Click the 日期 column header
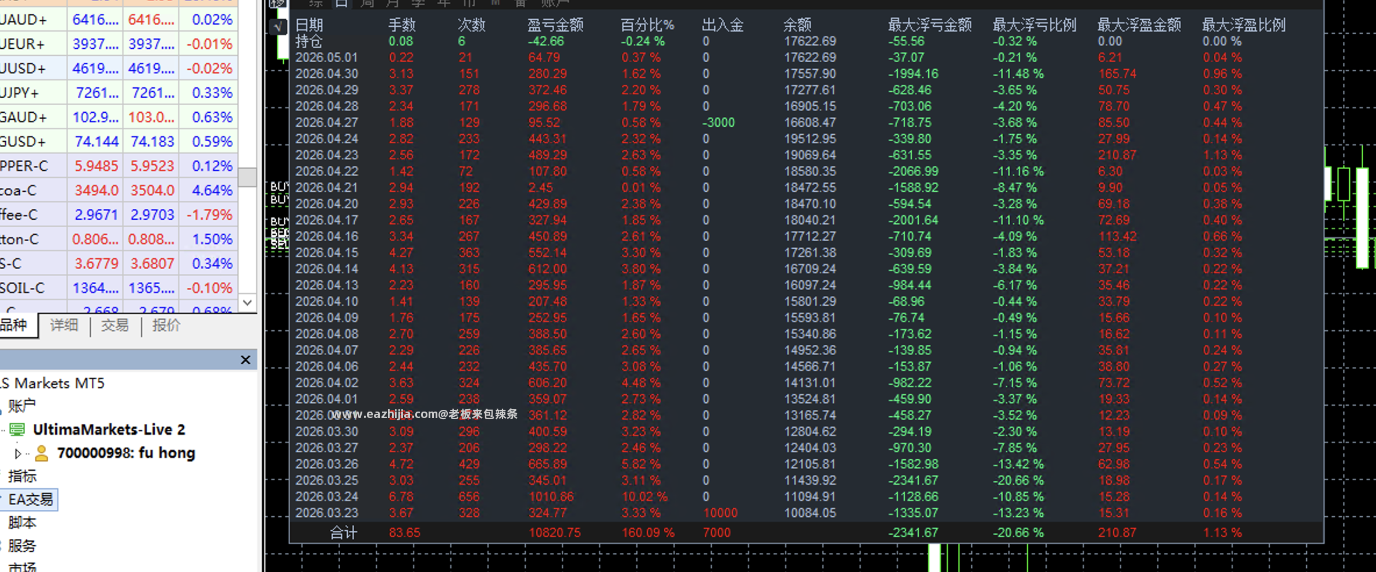Screen dimensions: 1376x572 (309, 25)
